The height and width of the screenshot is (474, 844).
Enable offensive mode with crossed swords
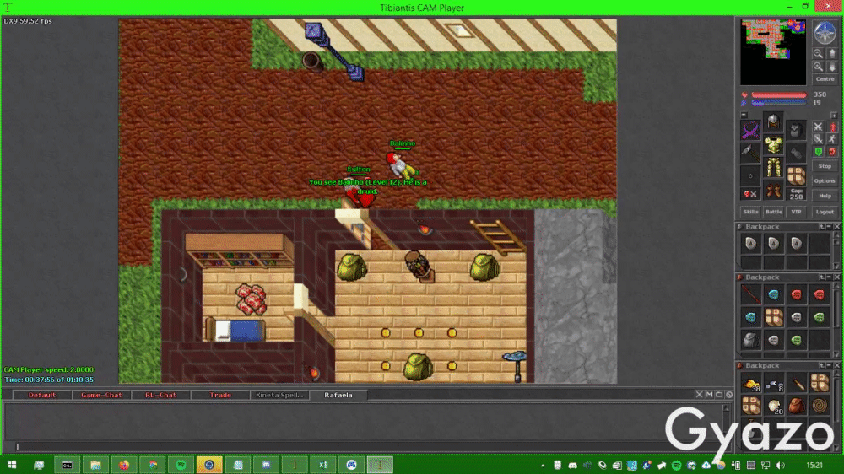[818, 127]
